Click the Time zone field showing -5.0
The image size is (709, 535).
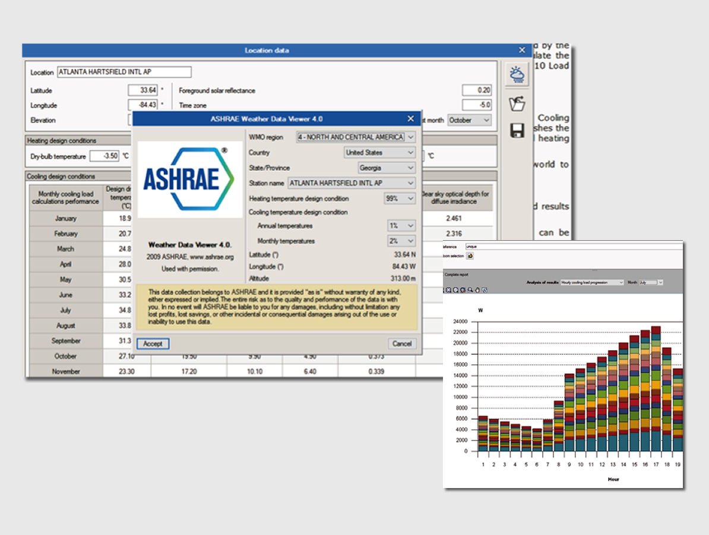tap(477, 105)
